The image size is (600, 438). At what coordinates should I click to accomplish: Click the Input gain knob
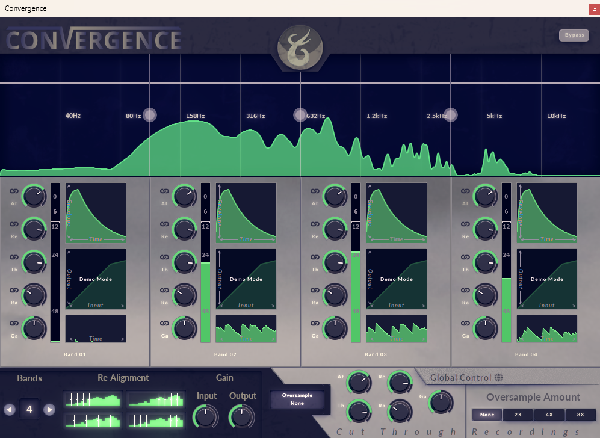coord(206,416)
